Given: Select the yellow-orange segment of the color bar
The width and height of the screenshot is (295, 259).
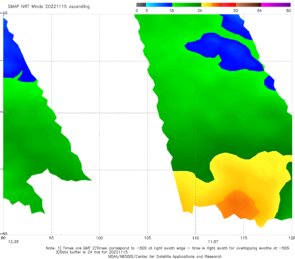Looking at the screenshot, I should (211, 5).
